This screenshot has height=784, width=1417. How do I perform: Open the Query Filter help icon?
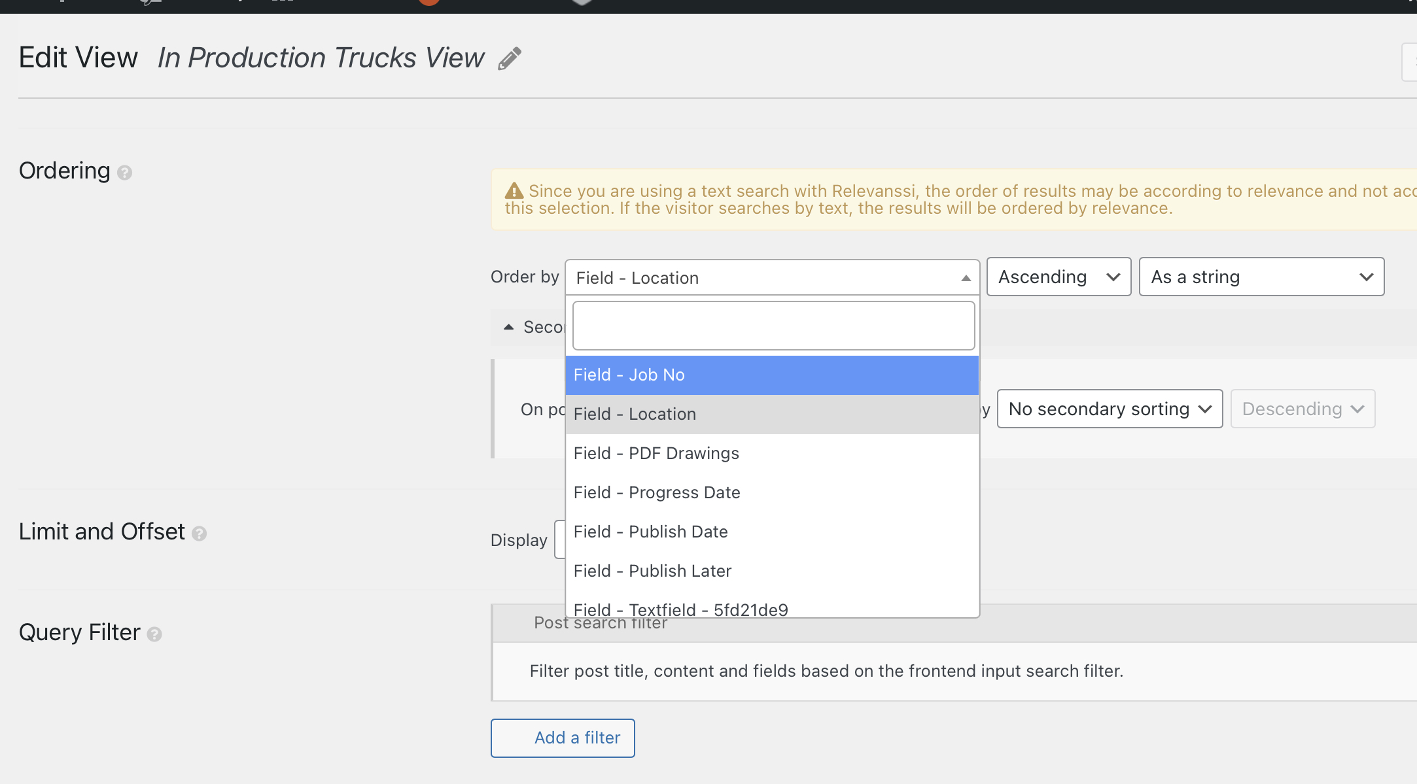click(154, 634)
